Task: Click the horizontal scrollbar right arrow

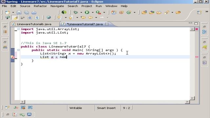Action: 187,102
